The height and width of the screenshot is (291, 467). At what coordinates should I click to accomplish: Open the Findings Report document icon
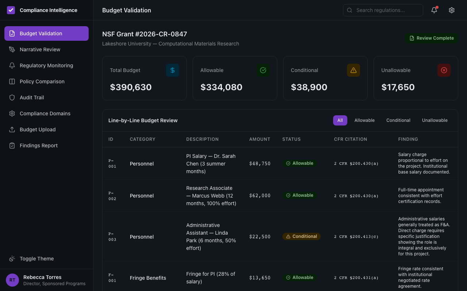12,145
